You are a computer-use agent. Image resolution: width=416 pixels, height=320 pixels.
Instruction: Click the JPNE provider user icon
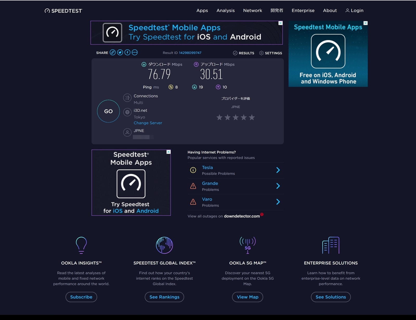coord(127,132)
